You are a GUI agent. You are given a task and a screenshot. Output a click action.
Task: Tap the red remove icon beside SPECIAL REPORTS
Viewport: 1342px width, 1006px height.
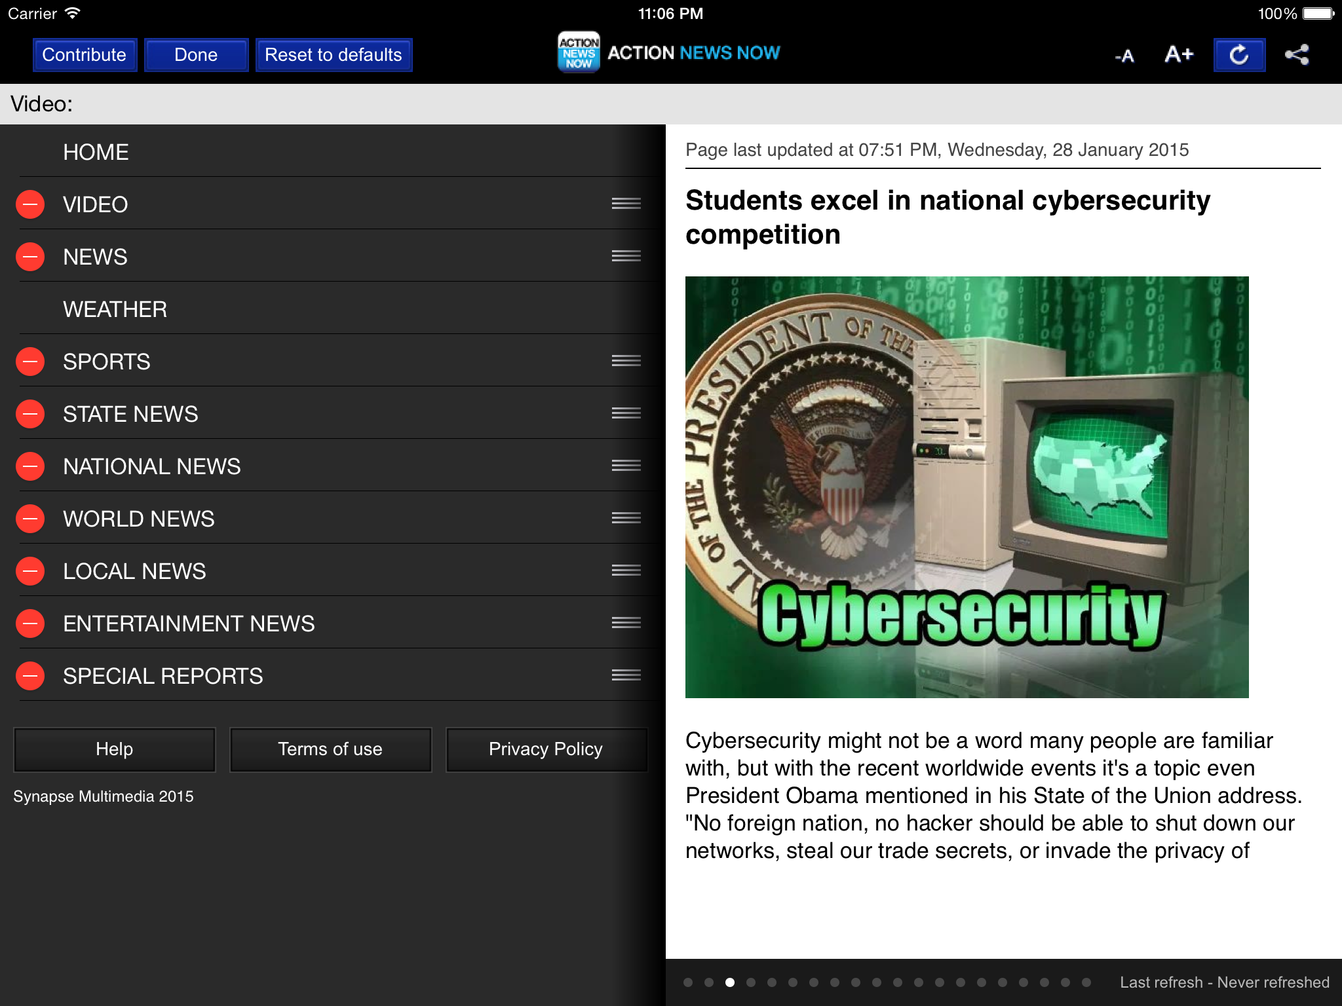[x=30, y=676]
